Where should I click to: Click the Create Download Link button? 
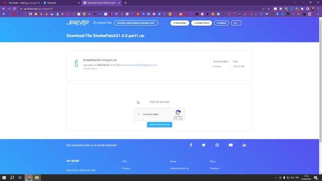click(x=159, y=125)
